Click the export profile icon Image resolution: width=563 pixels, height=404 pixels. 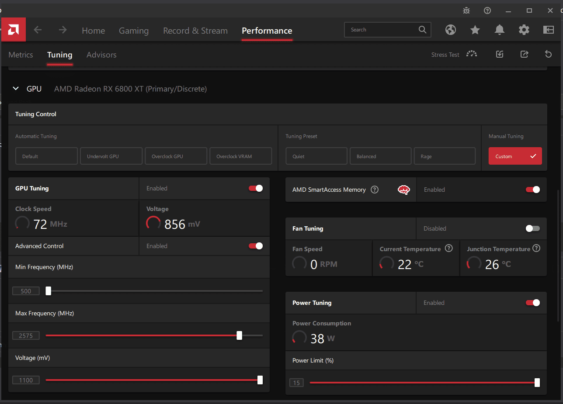(x=525, y=54)
